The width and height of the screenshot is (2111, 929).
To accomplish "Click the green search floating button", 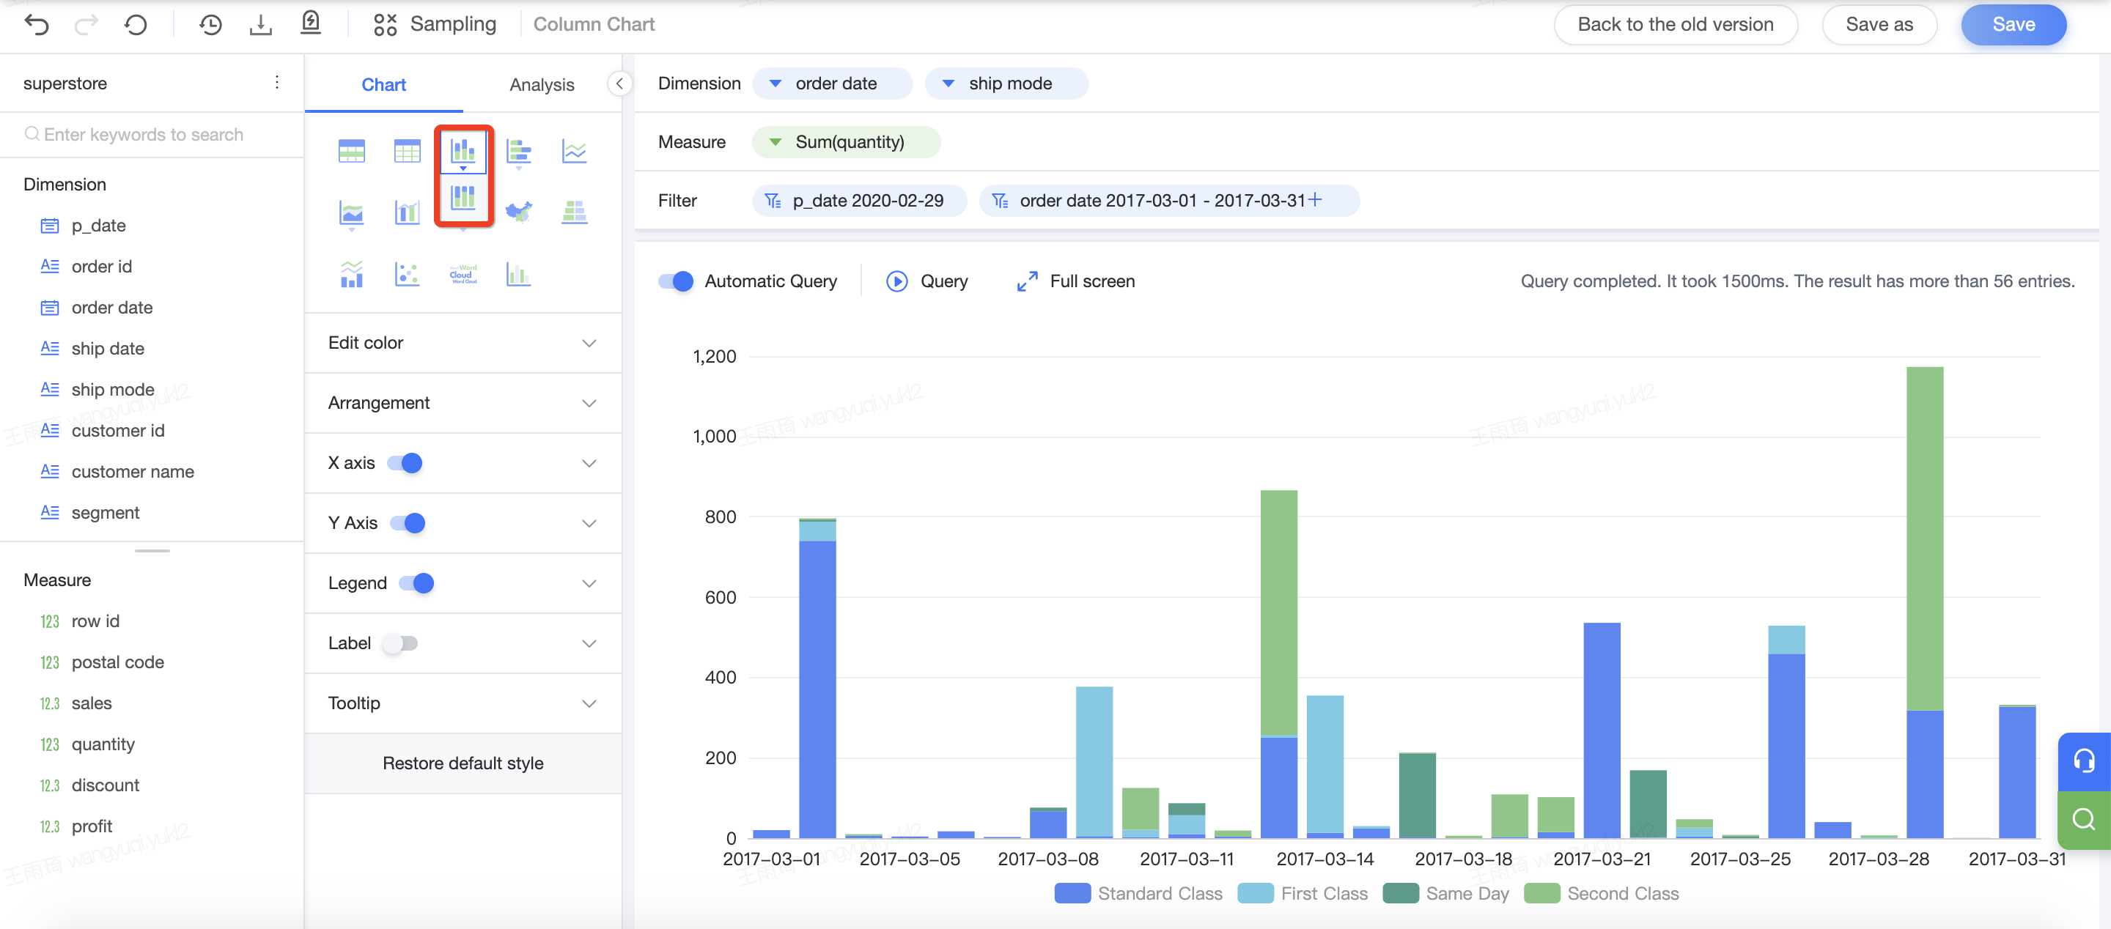I will click(2084, 819).
